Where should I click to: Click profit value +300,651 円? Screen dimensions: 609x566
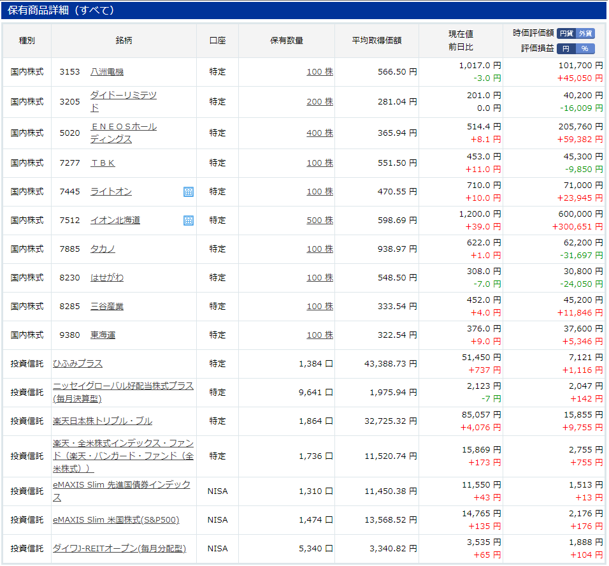[578, 227]
